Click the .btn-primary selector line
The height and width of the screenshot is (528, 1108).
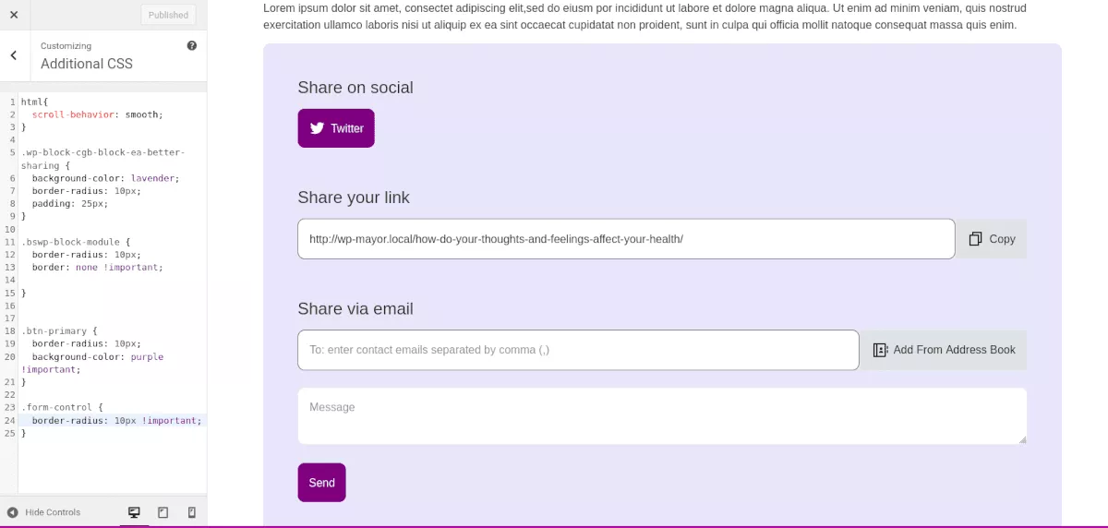(x=59, y=331)
